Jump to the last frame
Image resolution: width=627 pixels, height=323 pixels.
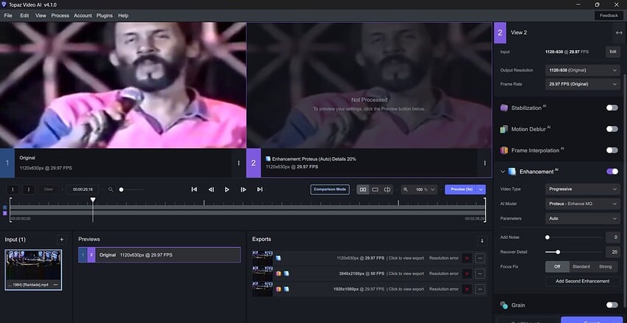[260, 190]
